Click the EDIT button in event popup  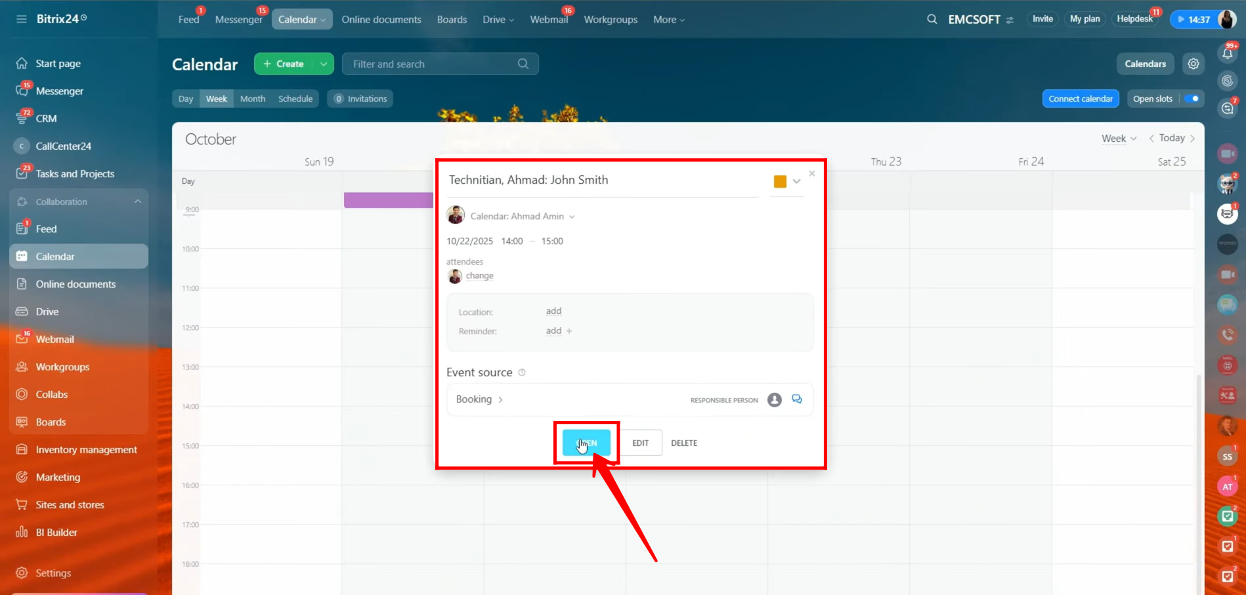[640, 443]
